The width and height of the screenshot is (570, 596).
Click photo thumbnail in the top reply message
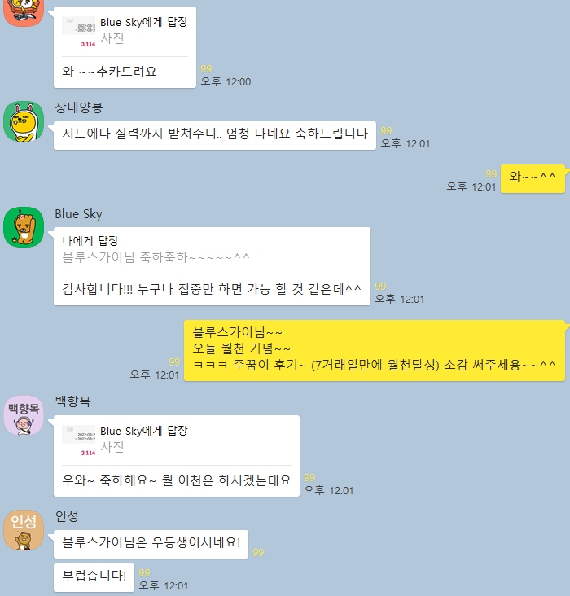point(79,32)
